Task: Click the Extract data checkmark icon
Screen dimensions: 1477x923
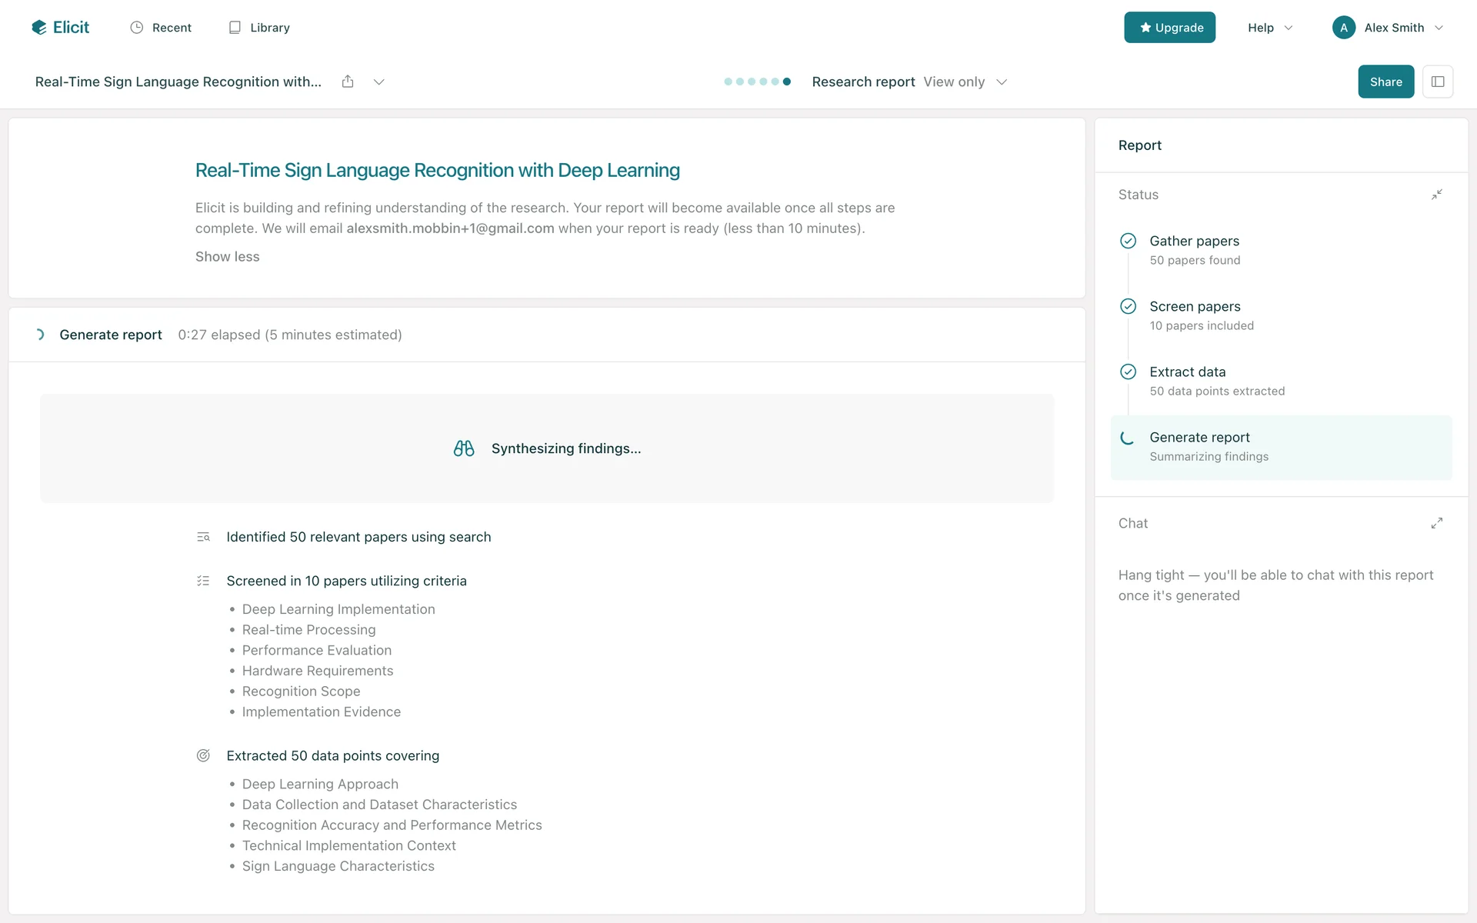Action: click(x=1128, y=372)
